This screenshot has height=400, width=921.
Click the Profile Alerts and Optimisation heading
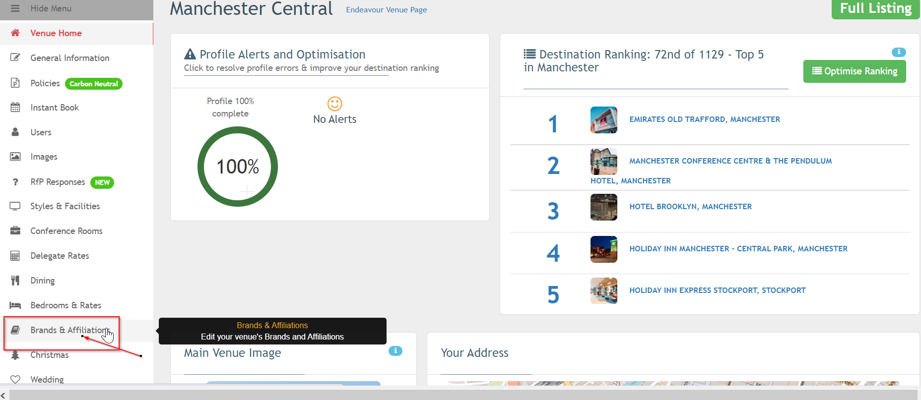tap(282, 55)
